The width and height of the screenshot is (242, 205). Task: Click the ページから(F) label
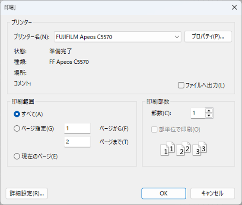114,129
